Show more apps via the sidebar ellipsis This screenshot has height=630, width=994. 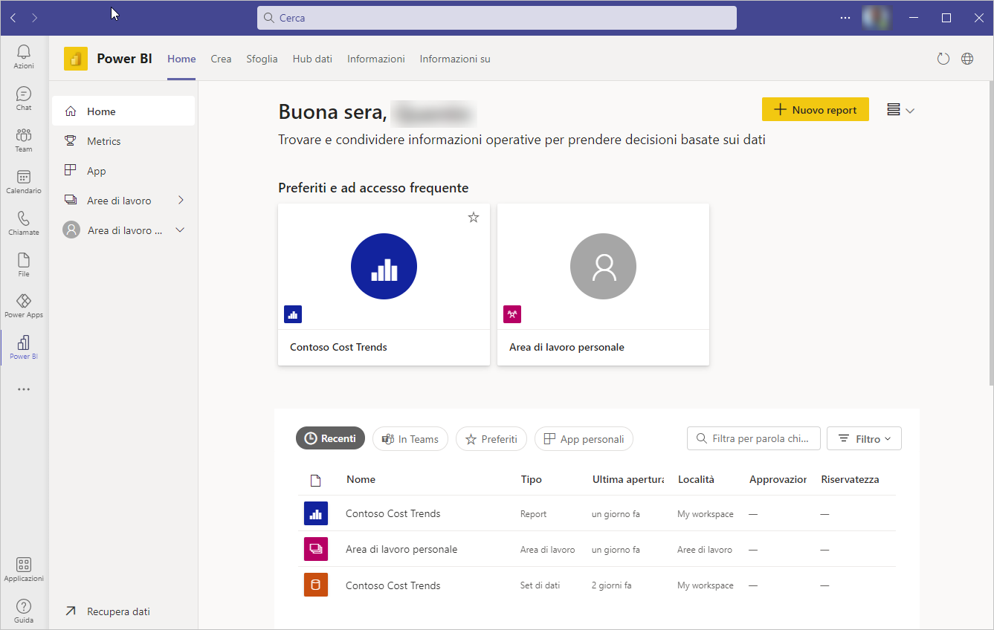click(x=24, y=389)
